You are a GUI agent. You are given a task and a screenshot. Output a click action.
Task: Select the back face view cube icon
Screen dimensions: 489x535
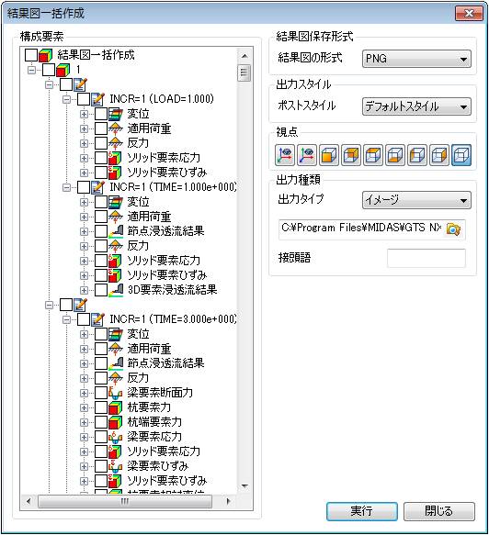(351, 155)
